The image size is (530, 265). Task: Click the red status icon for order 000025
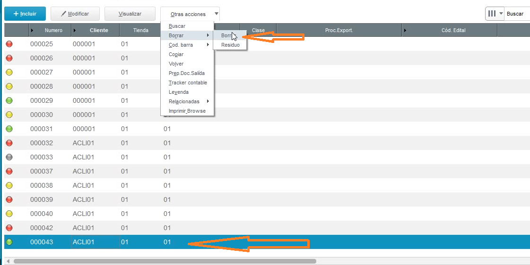point(9,44)
